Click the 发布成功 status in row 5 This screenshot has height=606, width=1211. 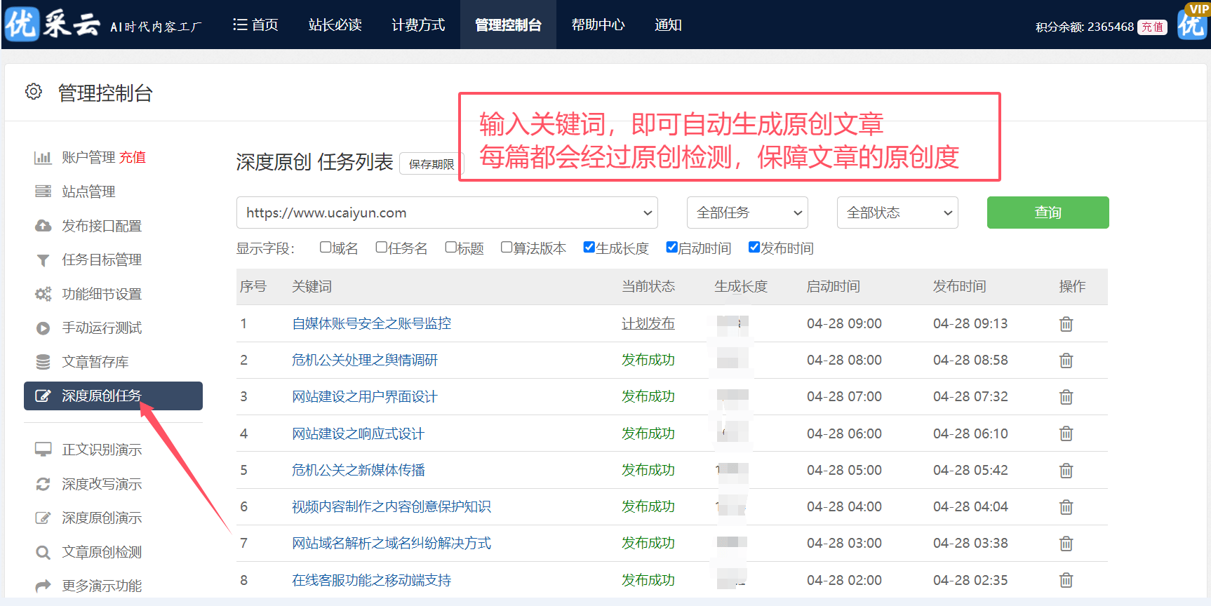click(648, 470)
